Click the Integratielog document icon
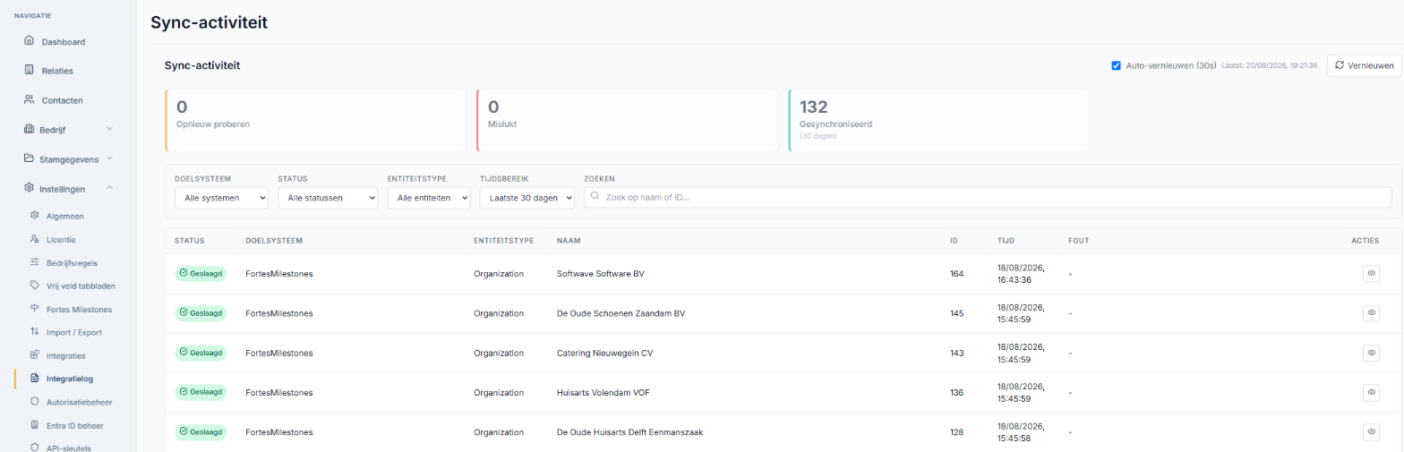 35,379
